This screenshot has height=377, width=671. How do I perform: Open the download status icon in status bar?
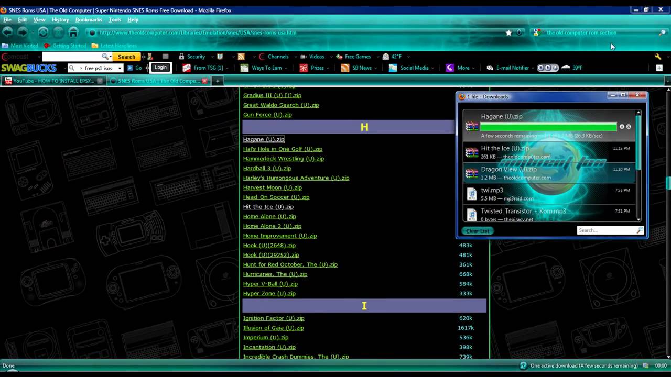(523, 365)
